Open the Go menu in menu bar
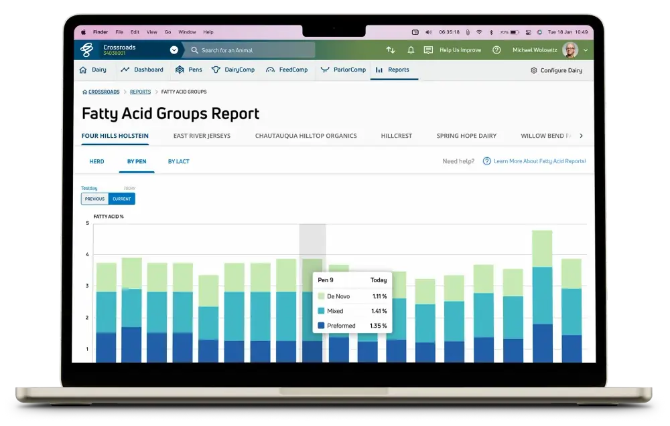This screenshot has height=426, width=670. point(168,32)
